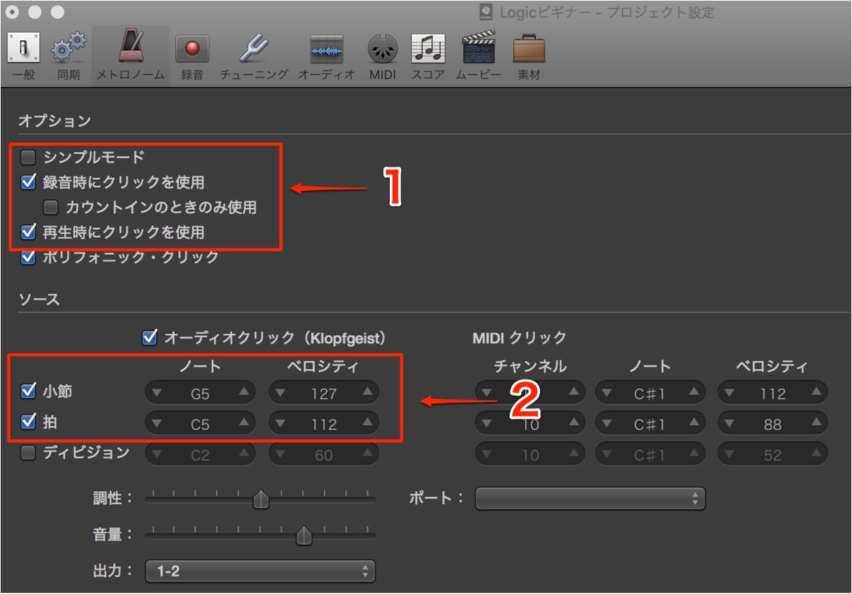Click the チャンネル column header
Screen dimensions: 852x594
[530, 366]
